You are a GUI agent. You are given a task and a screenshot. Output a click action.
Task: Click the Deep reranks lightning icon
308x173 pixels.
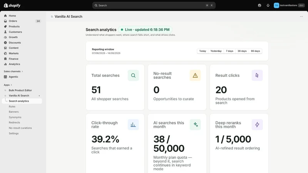tap(257, 125)
